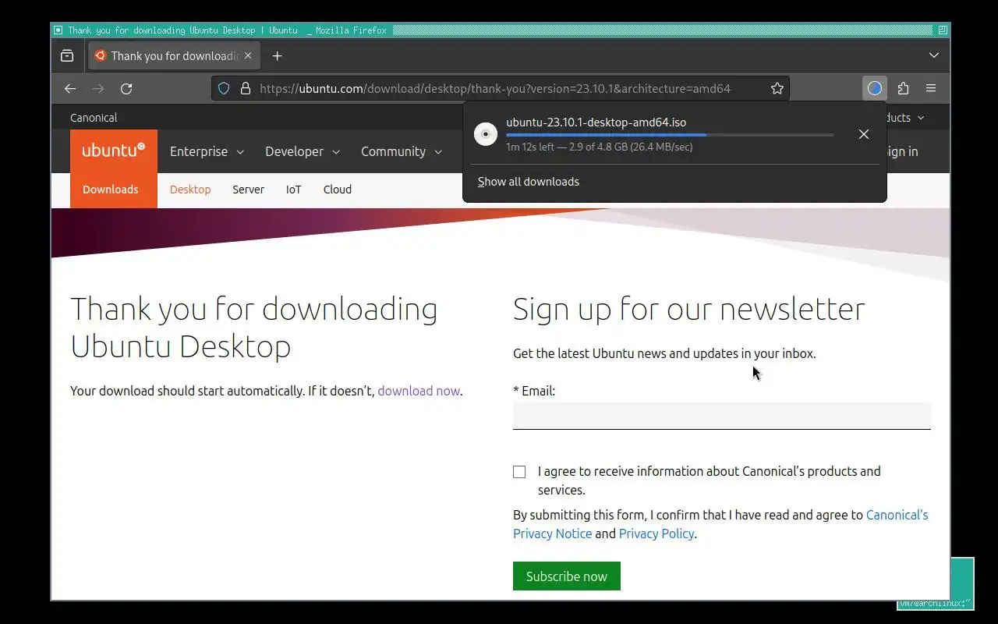Select the Server subnav tab
This screenshot has width=998, height=624.
(x=248, y=190)
